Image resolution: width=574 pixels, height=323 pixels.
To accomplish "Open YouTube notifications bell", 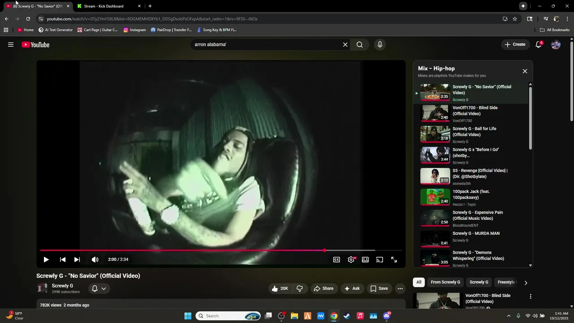I will tap(539, 44).
